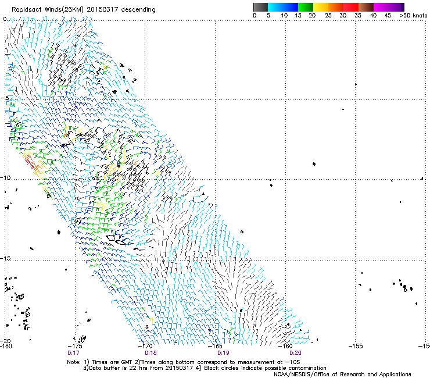Click the 'NOAA/NESDIS/Office of Research and Applications' credit
This screenshot has height=378, width=430.
(x=342, y=375)
